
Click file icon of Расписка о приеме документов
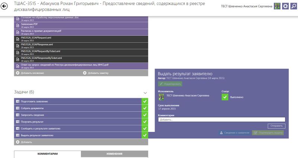point(18,32)
